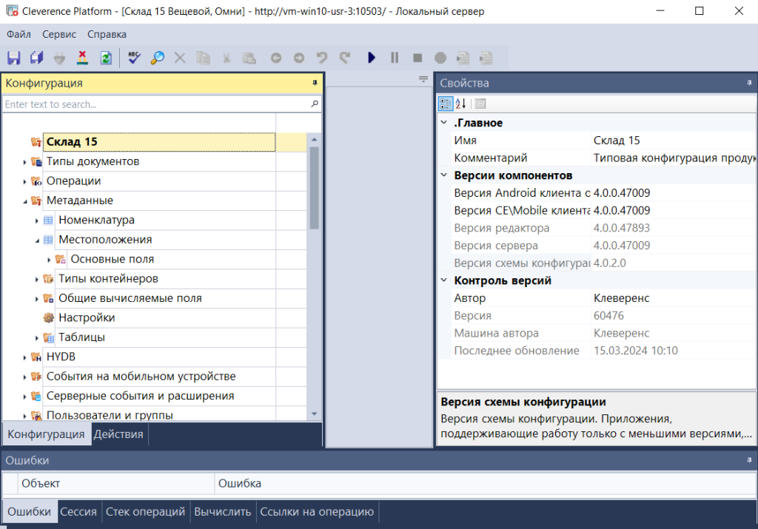
Task: Expand the Типы документов tree node
Action: tap(24, 162)
